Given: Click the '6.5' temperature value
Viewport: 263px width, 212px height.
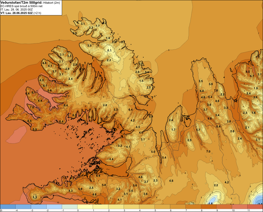Looking at the screenshot, I should pyautogui.click(x=29, y=121).
